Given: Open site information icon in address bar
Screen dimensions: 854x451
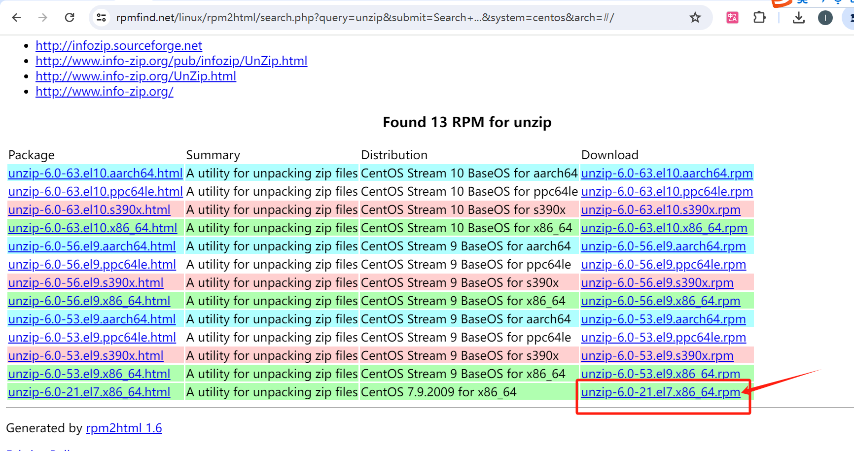Looking at the screenshot, I should [102, 18].
